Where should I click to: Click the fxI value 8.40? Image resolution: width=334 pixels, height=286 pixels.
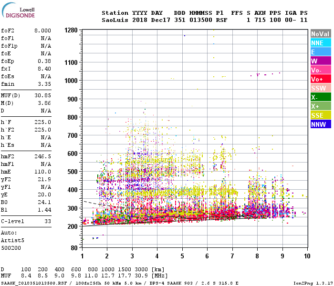click(44, 69)
